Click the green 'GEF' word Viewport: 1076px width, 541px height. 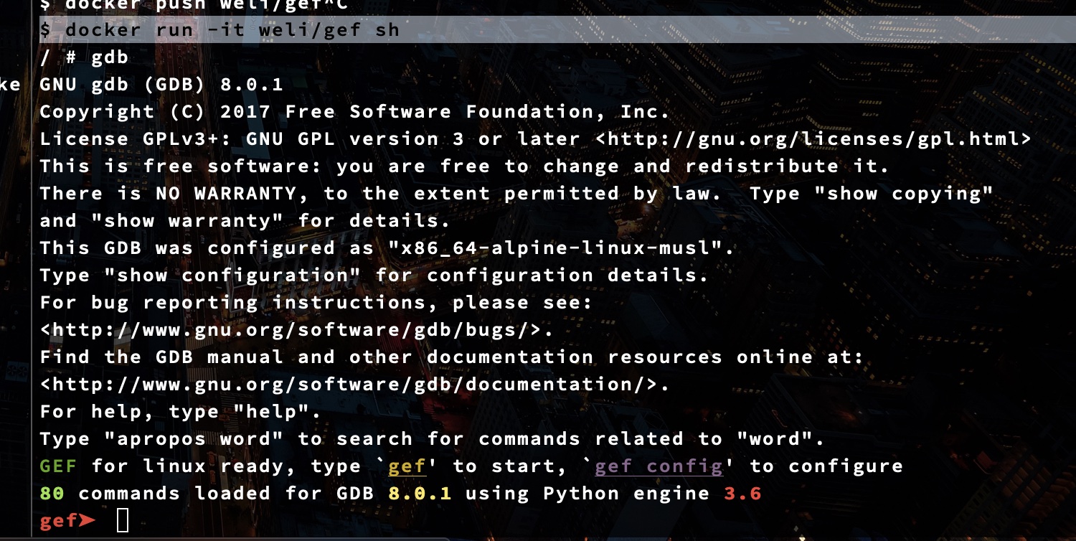coord(58,466)
